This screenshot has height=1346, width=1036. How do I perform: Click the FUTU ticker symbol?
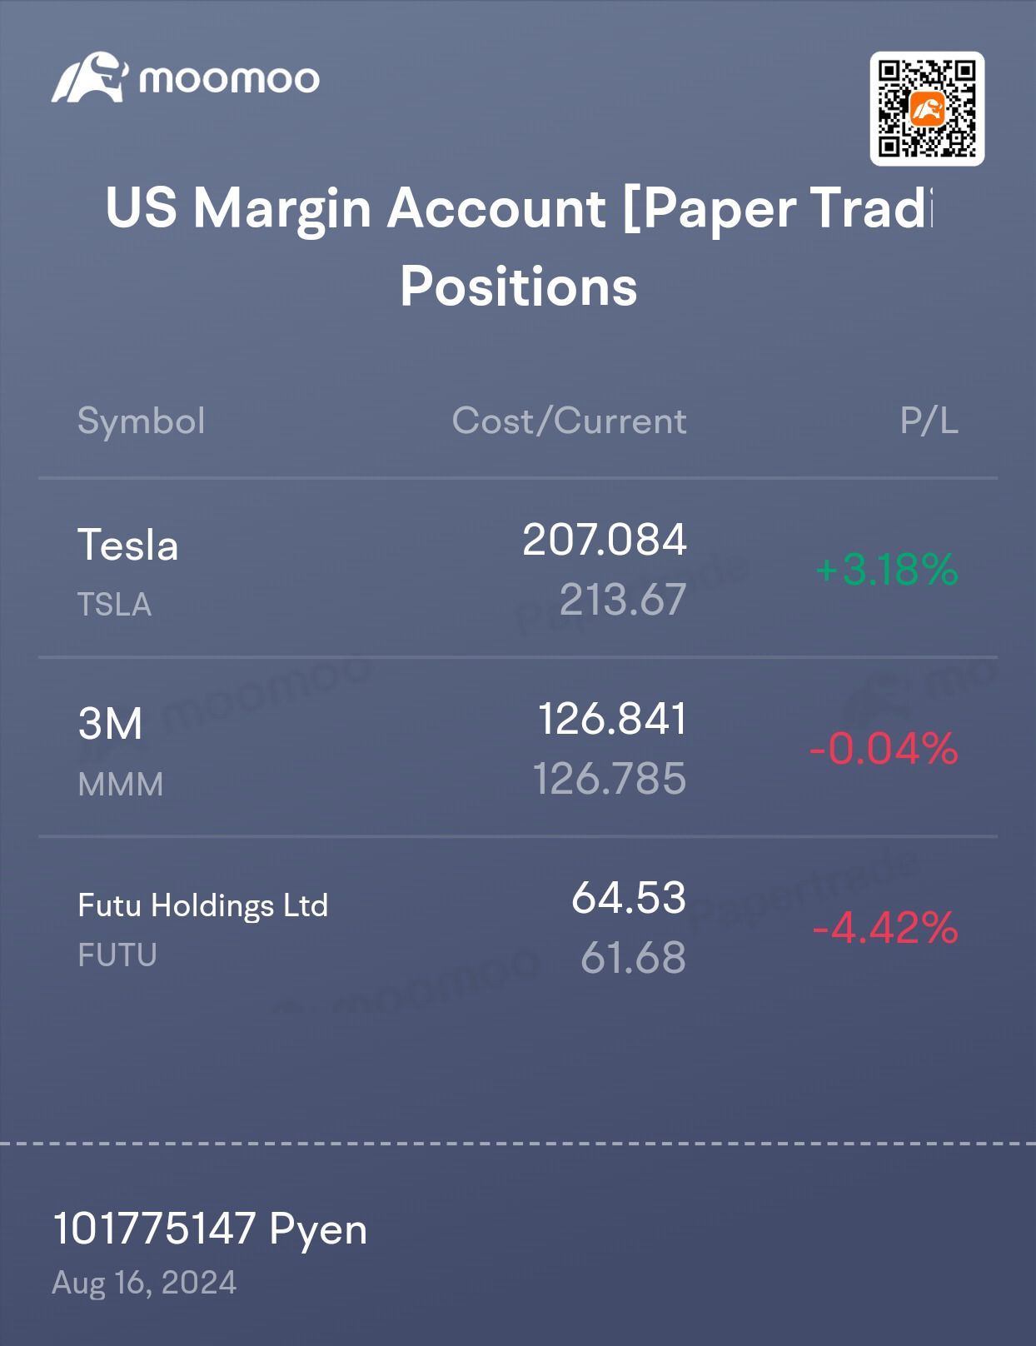click(117, 955)
